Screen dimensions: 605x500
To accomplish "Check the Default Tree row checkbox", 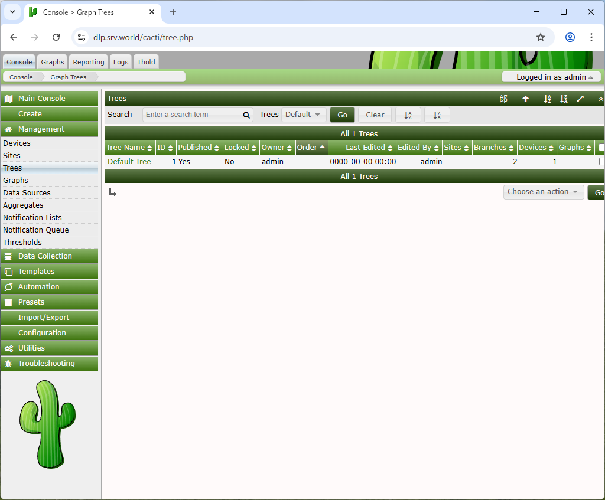I will 601,162.
